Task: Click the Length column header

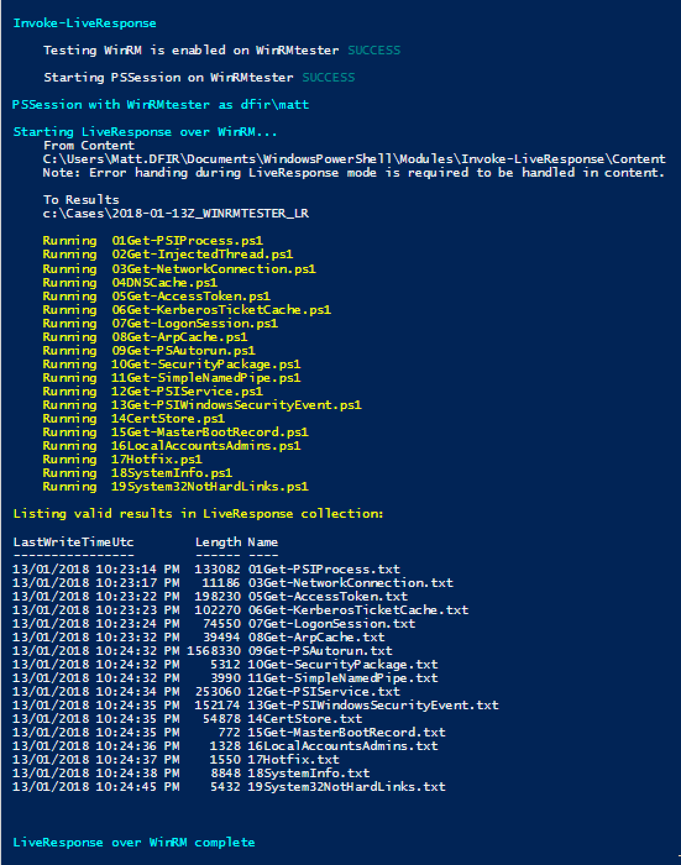Action: [218, 542]
